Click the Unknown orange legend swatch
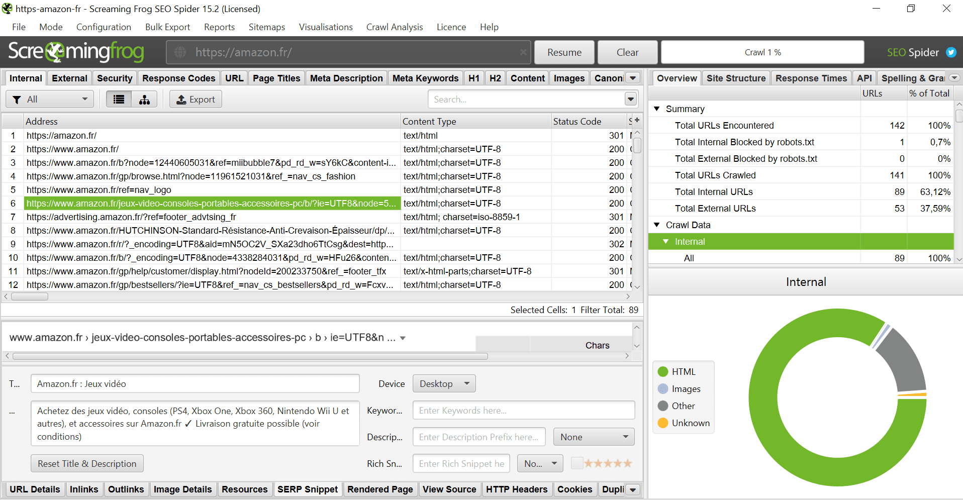The height and width of the screenshot is (500, 963). tap(663, 423)
